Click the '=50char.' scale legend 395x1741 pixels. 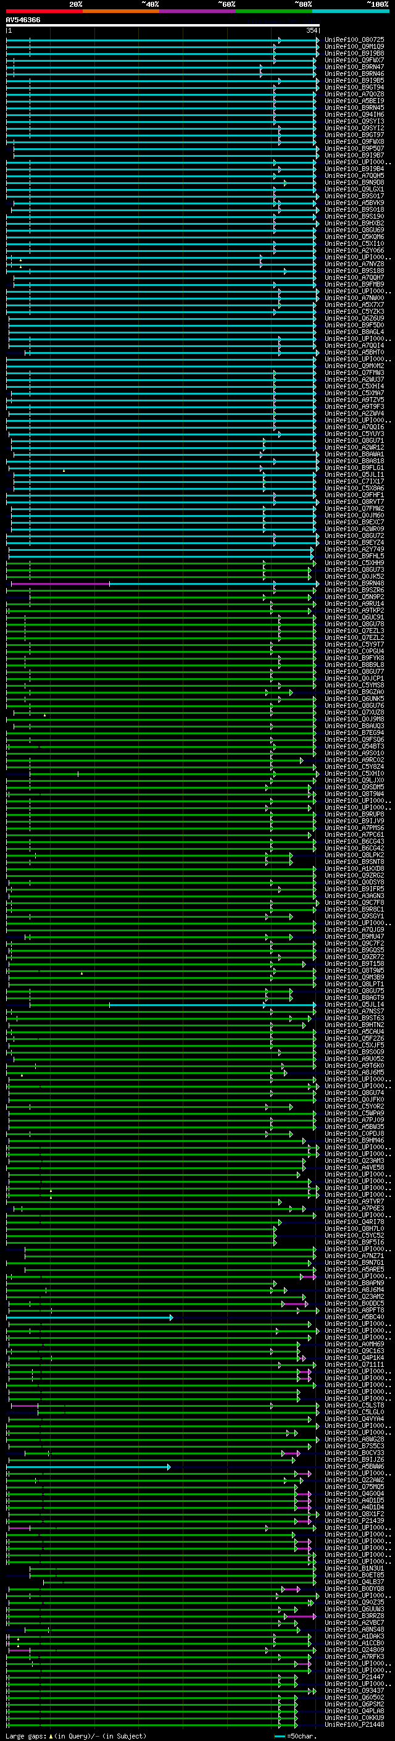tap(295, 1735)
